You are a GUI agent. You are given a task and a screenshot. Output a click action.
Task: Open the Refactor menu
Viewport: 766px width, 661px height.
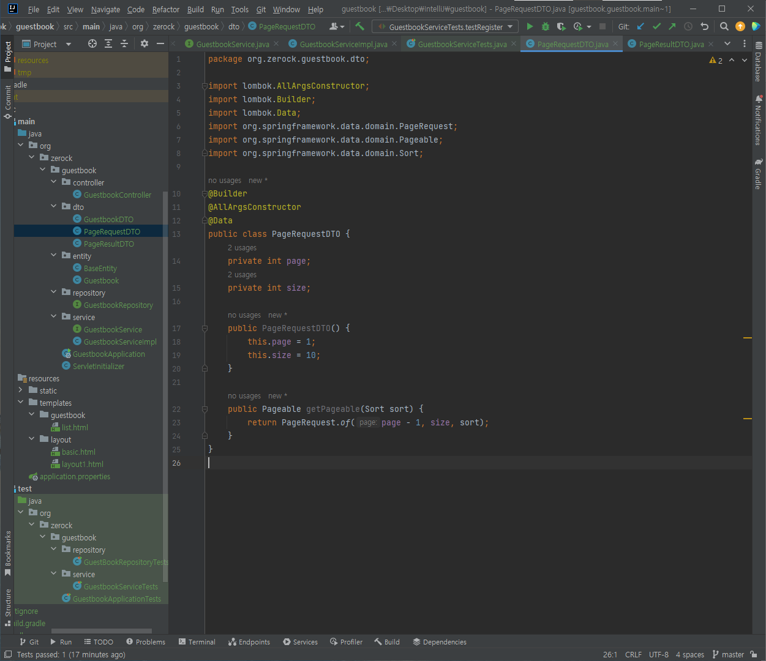pyautogui.click(x=166, y=9)
